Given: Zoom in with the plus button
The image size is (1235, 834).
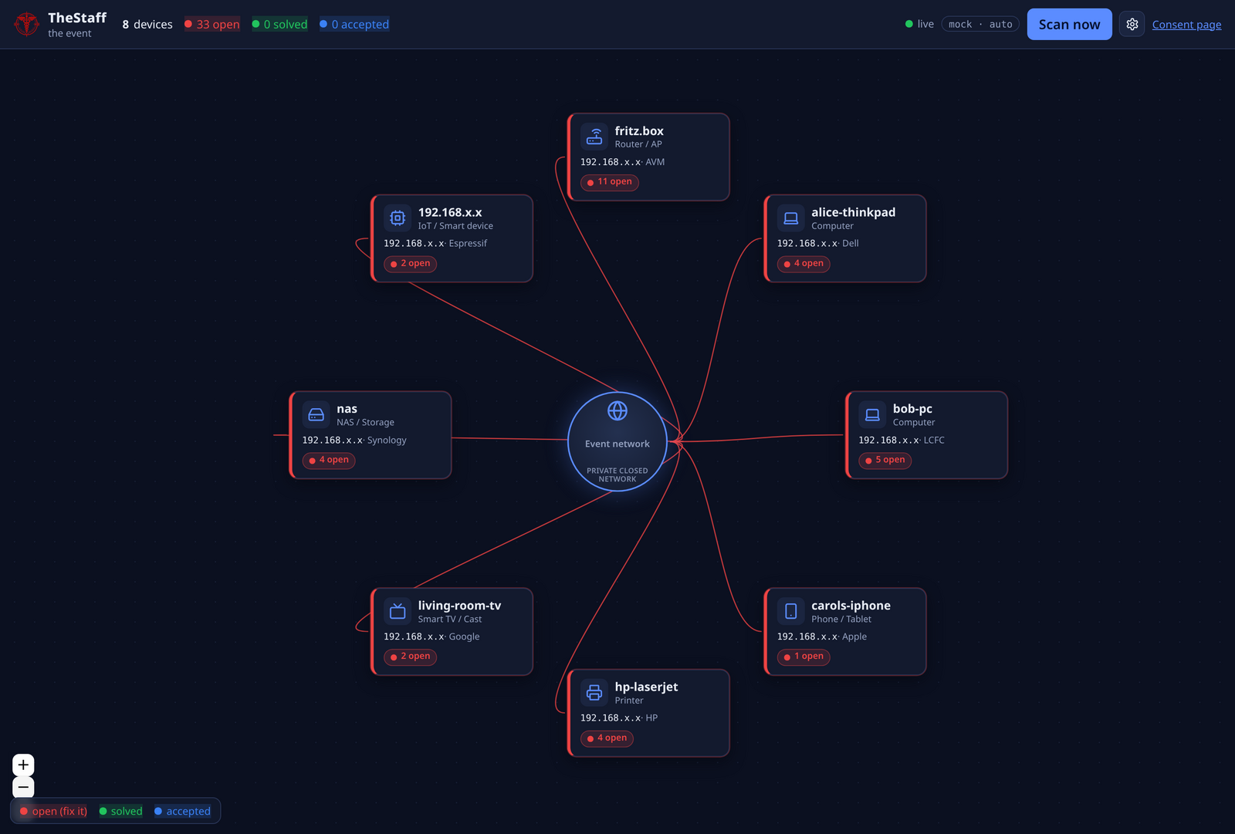Looking at the screenshot, I should tap(23, 765).
